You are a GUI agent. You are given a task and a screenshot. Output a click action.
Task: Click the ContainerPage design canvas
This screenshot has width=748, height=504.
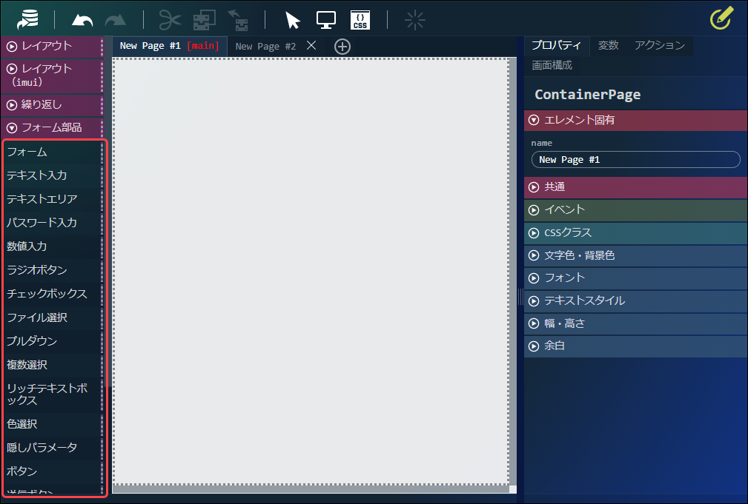[x=311, y=272]
